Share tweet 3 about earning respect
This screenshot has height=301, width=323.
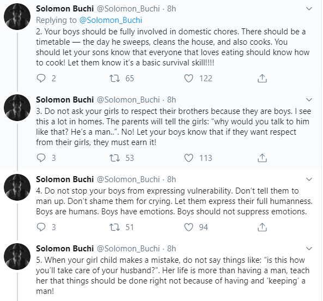(262, 158)
